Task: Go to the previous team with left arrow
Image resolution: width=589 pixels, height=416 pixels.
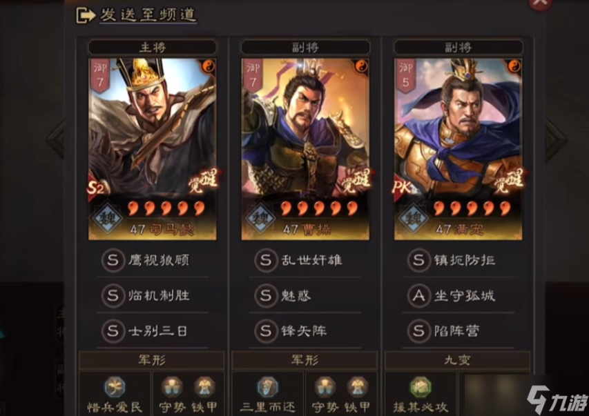Action: 57,139
